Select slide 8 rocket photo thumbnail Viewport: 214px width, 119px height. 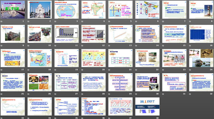point(201,9)
